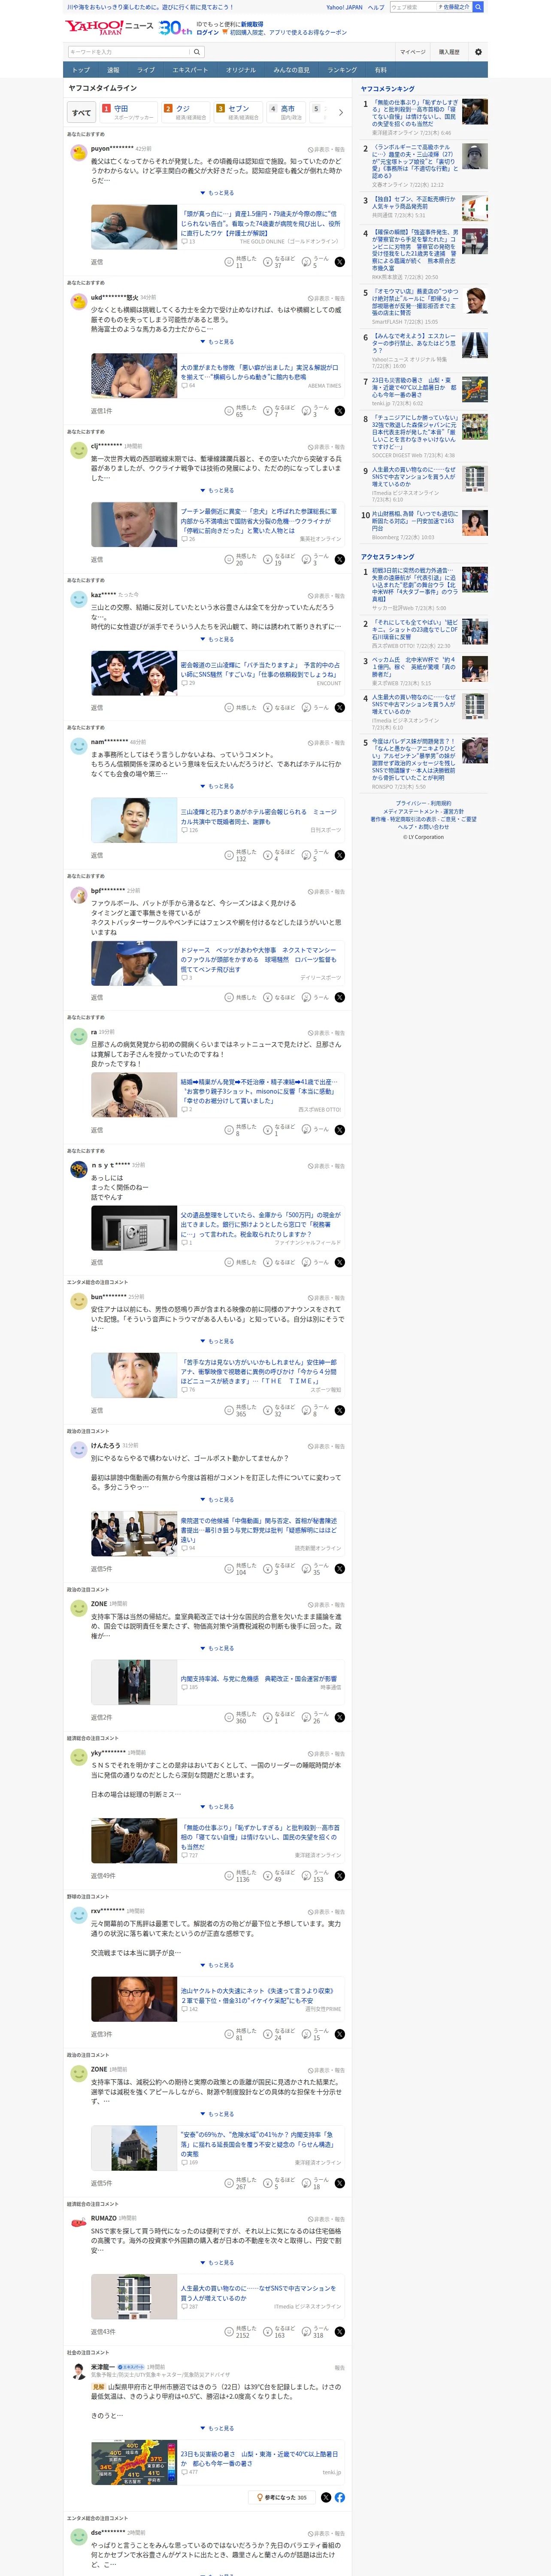Open comment count 64 under sumo article
This screenshot has width=551, height=2576.
(188, 386)
